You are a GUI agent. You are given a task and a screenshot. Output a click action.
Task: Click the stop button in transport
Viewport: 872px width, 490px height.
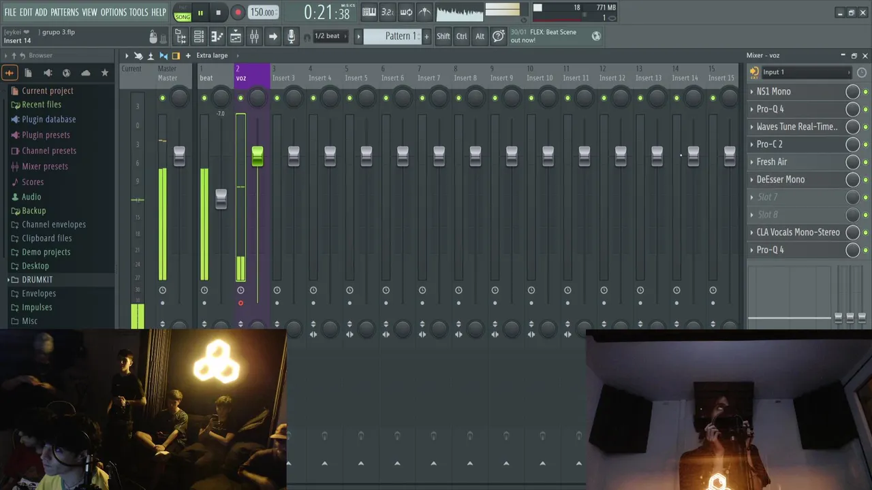pos(218,12)
